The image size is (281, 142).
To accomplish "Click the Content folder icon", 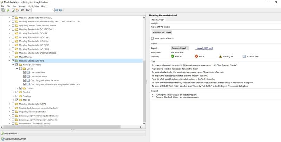I will coord(24,88).
